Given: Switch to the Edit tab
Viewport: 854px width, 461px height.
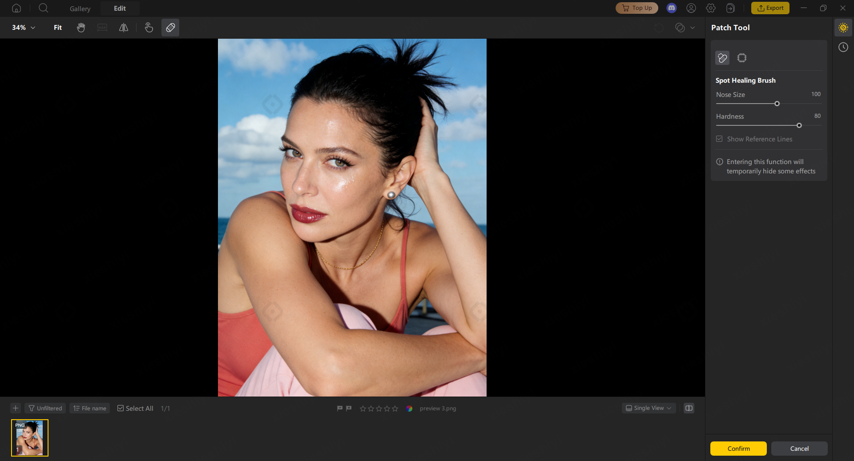Looking at the screenshot, I should (x=120, y=8).
